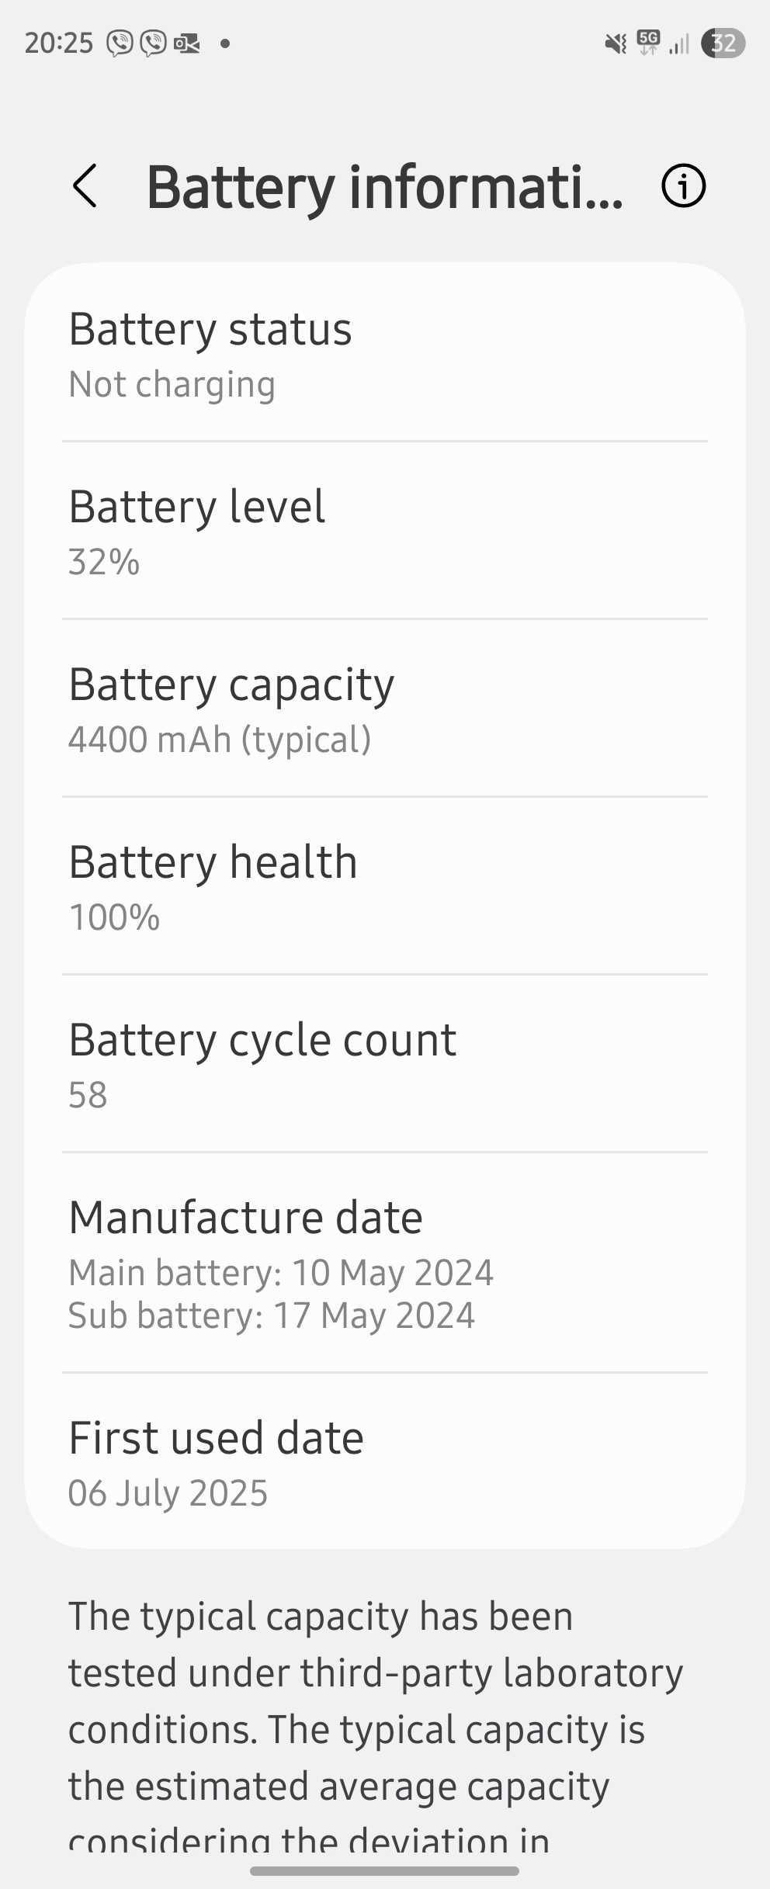Tap the bottom navigation gesture handle
The height and width of the screenshot is (1889, 770).
point(385,1871)
